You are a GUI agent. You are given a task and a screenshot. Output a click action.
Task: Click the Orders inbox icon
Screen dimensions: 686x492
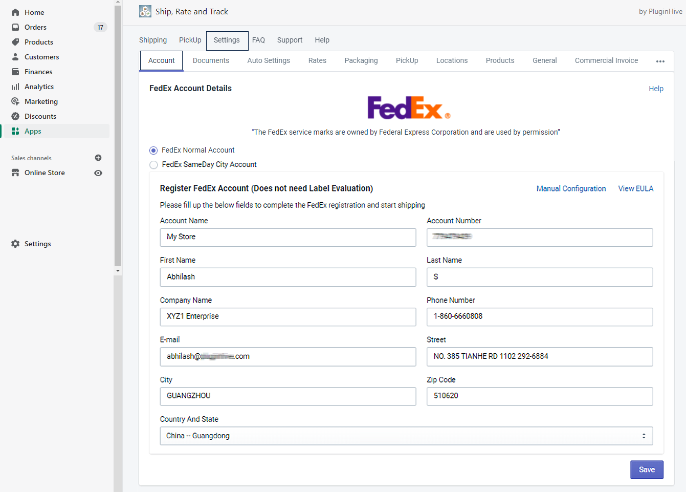pos(15,27)
